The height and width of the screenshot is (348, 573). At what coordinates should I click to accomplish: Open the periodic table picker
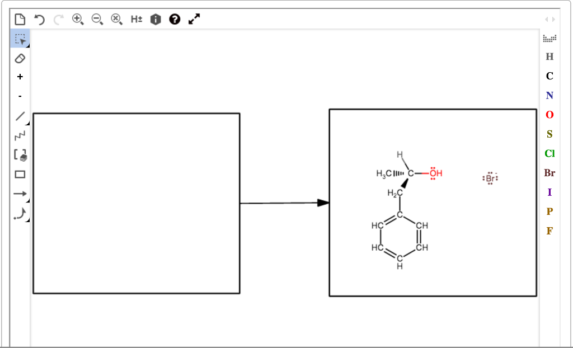pyautogui.click(x=549, y=38)
